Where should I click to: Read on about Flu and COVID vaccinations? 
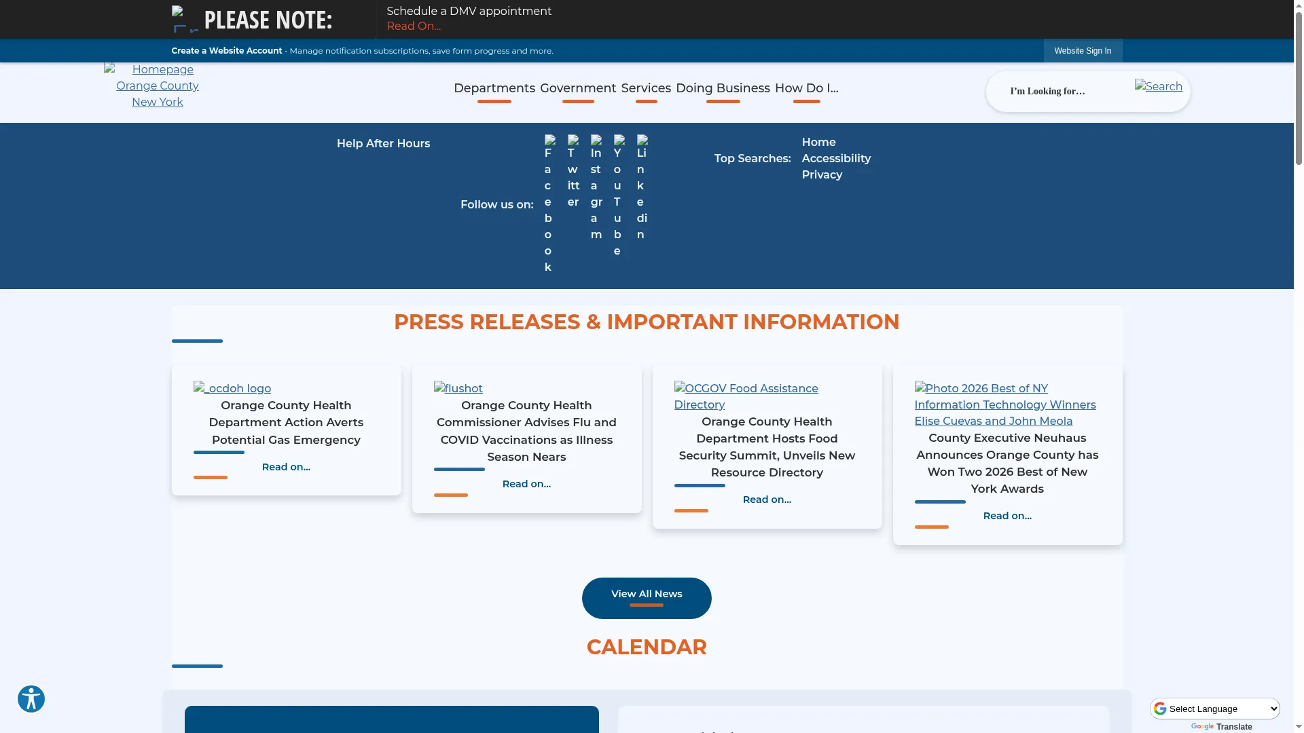click(x=526, y=484)
